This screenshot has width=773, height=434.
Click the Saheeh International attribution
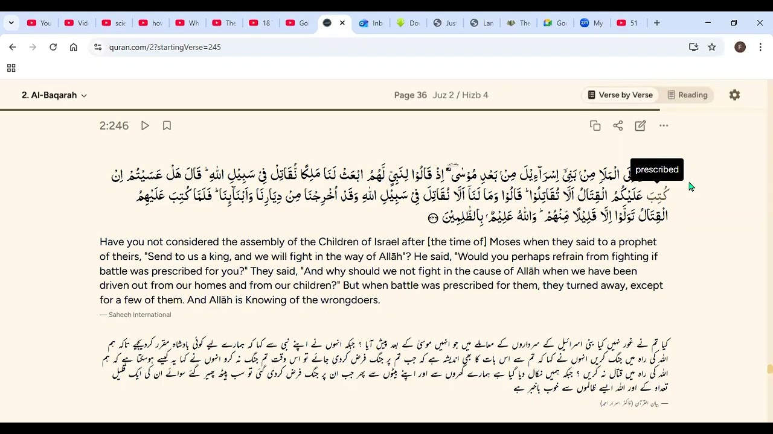click(135, 315)
